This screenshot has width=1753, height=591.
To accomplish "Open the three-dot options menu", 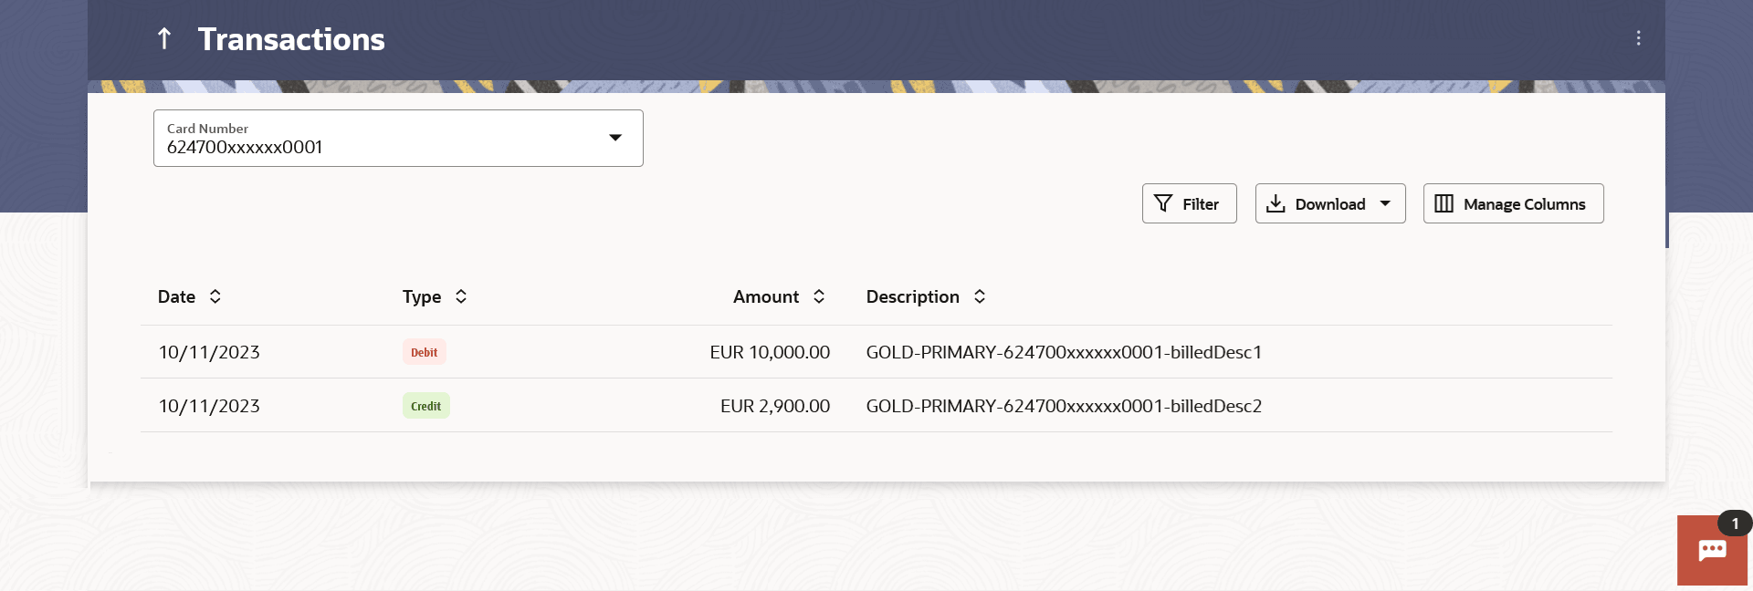I will (x=1638, y=38).
